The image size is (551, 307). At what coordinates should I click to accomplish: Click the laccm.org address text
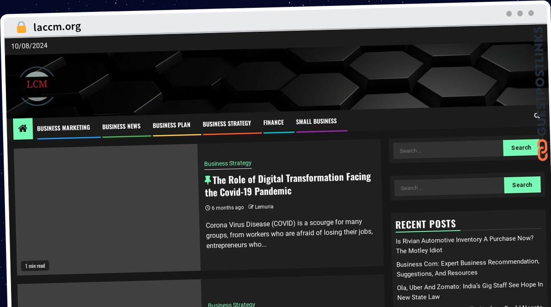[x=57, y=27]
